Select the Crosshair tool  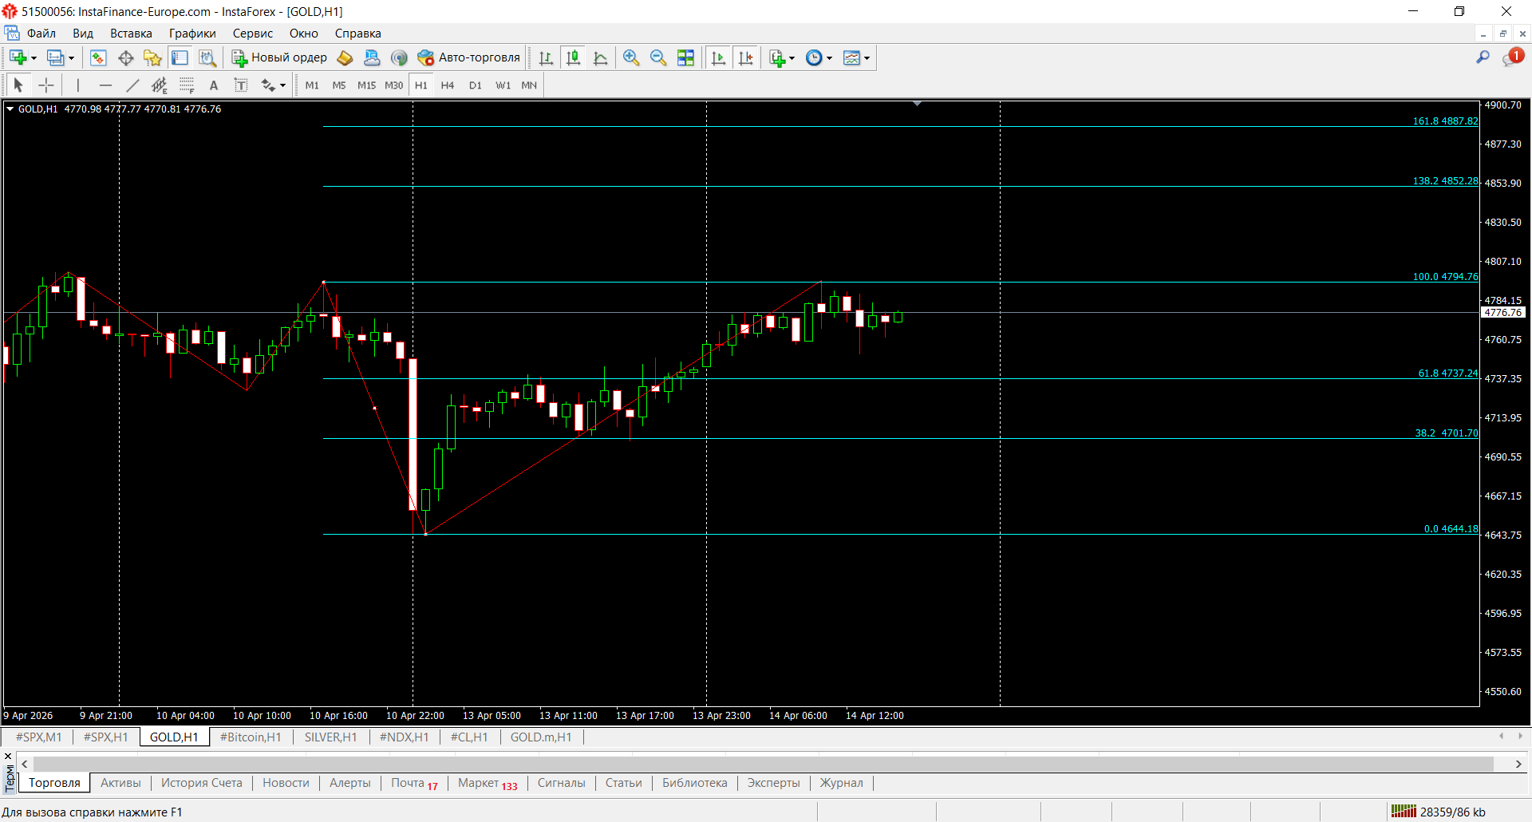(x=45, y=85)
